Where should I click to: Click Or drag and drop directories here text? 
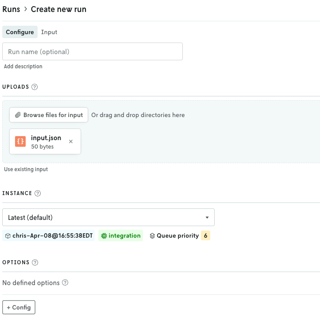[138, 115]
